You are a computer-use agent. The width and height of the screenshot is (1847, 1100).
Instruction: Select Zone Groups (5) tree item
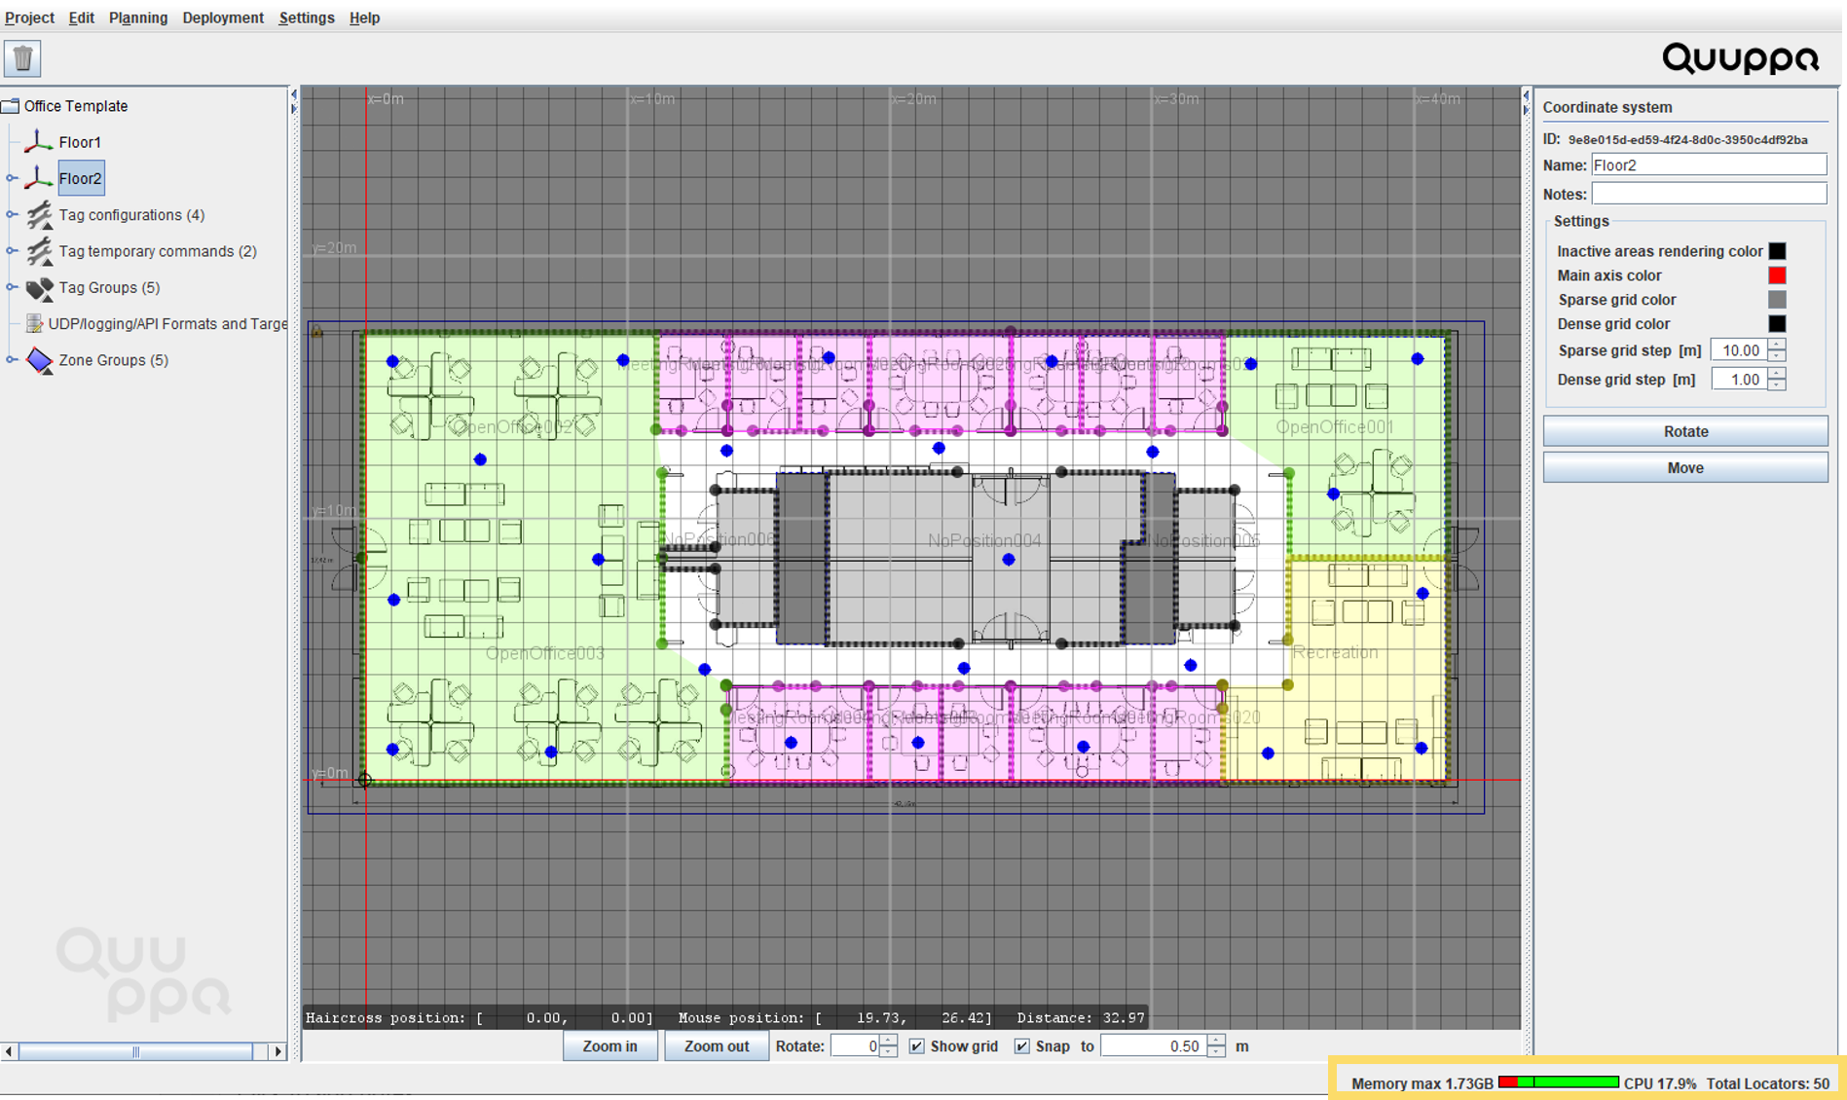click(113, 360)
